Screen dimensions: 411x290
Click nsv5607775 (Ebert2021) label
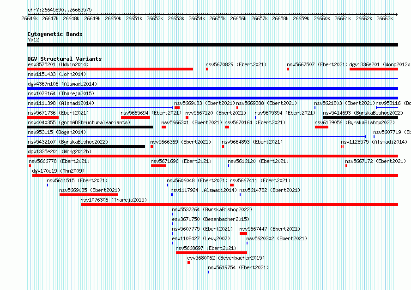(x=202, y=229)
